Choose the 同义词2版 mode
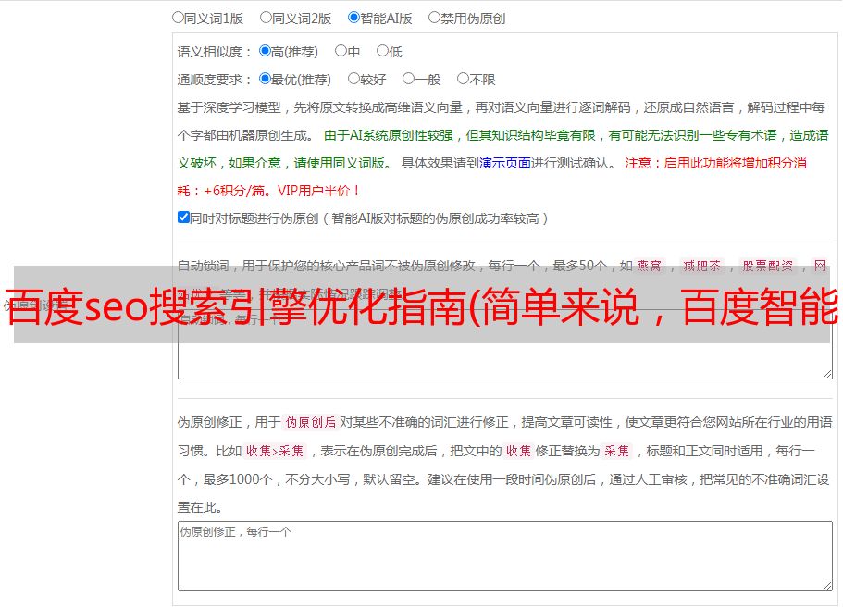 267,18
